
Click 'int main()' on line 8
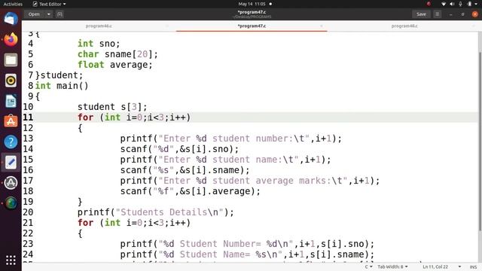point(62,86)
